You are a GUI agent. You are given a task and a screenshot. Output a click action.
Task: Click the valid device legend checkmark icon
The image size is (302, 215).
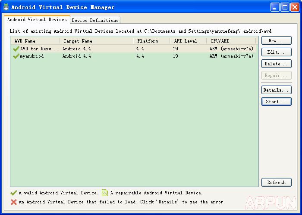click(14, 193)
